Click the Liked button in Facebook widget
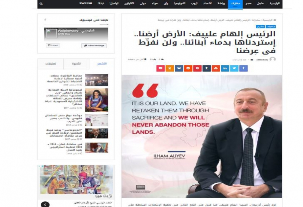Image resolution: width=303 pixels, height=207 pixels. coord(53,45)
